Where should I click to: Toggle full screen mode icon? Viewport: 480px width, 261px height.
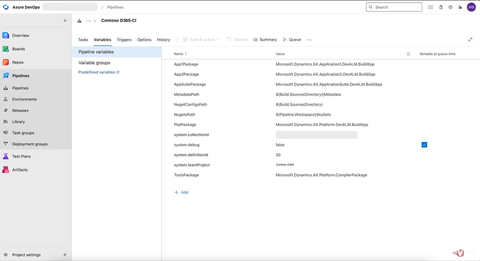coord(470,40)
